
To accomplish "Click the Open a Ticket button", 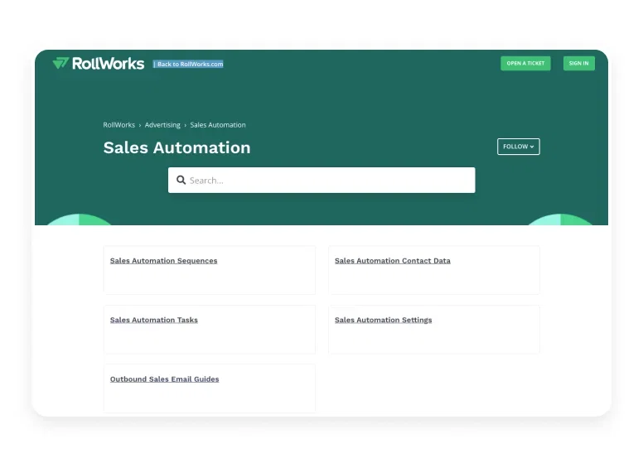I will click(525, 64).
